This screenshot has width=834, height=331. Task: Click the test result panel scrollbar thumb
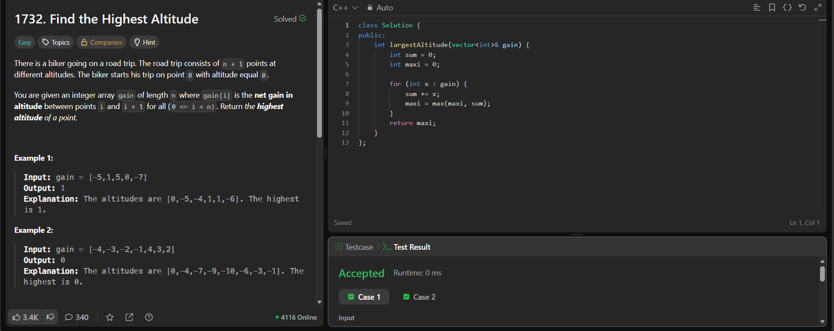tap(822, 273)
